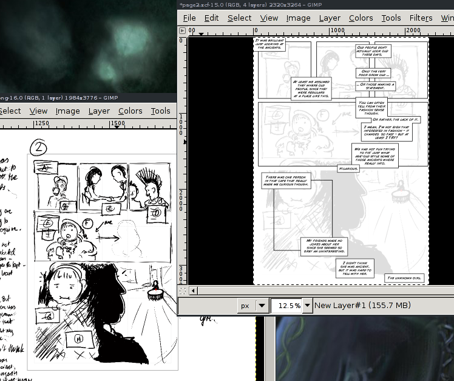Click 'The unknown girl.' caption on canvas
Image resolution: width=454 pixels, height=381 pixels.
404,278
